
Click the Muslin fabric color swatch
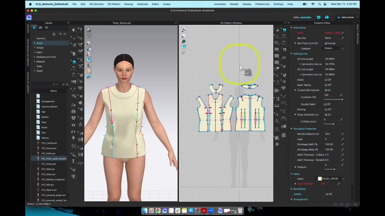click(320, 178)
